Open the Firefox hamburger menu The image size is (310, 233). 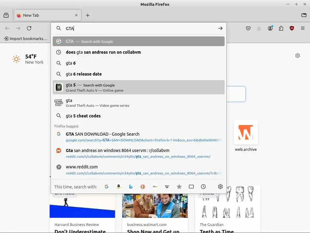coord(303,28)
